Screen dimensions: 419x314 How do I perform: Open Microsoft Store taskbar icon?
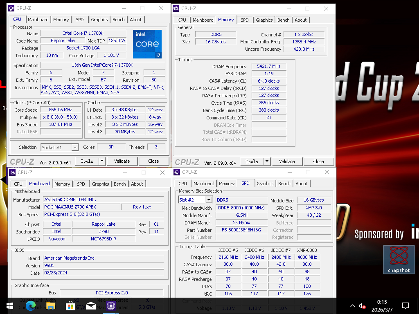(x=70, y=306)
